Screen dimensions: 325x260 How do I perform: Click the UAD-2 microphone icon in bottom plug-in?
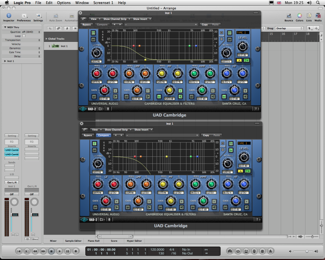click(109, 219)
